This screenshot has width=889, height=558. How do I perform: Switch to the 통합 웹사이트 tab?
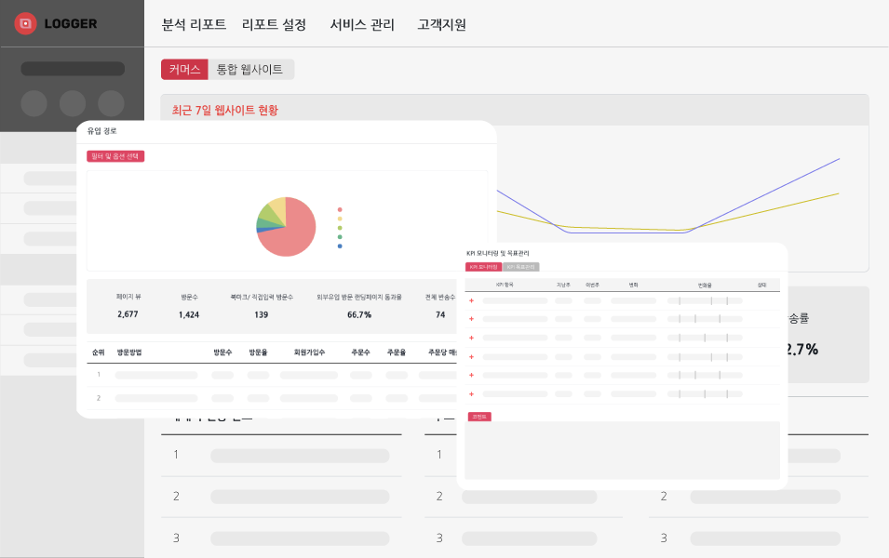pyautogui.click(x=249, y=70)
